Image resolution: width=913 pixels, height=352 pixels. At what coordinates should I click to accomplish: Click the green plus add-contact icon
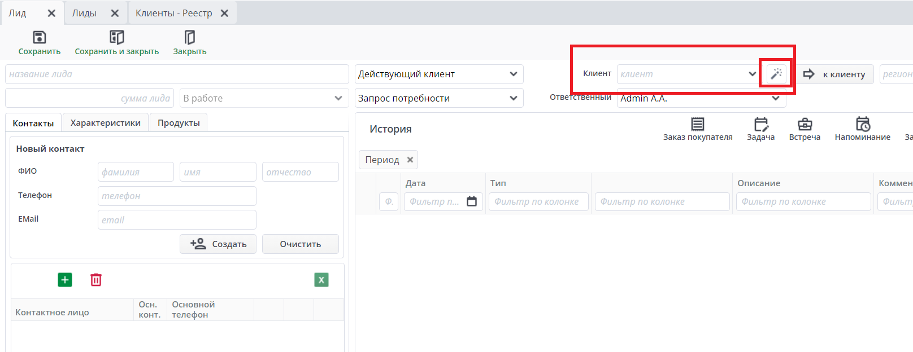(x=65, y=280)
